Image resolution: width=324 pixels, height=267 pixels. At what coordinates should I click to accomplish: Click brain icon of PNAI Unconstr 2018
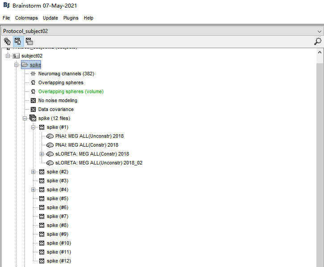tap(50, 136)
